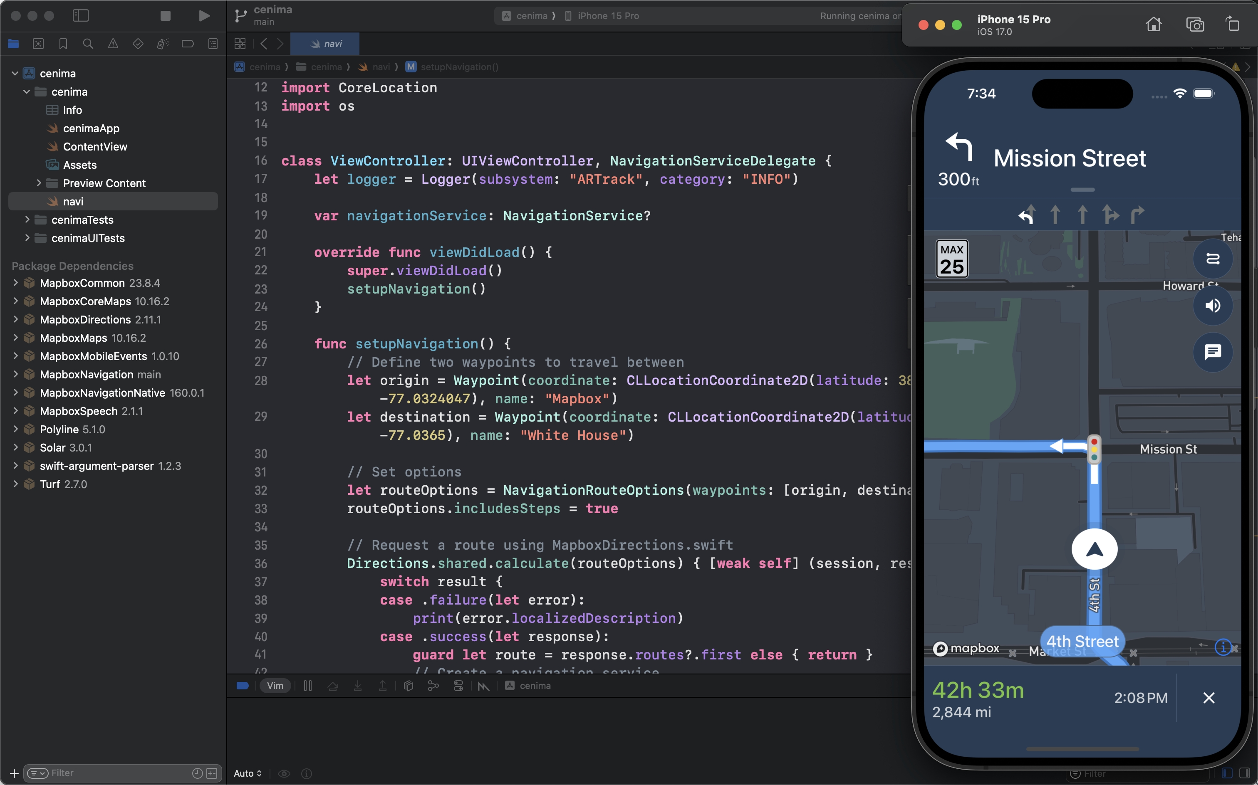Open the Auto variables scope dropdown

click(x=248, y=773)
